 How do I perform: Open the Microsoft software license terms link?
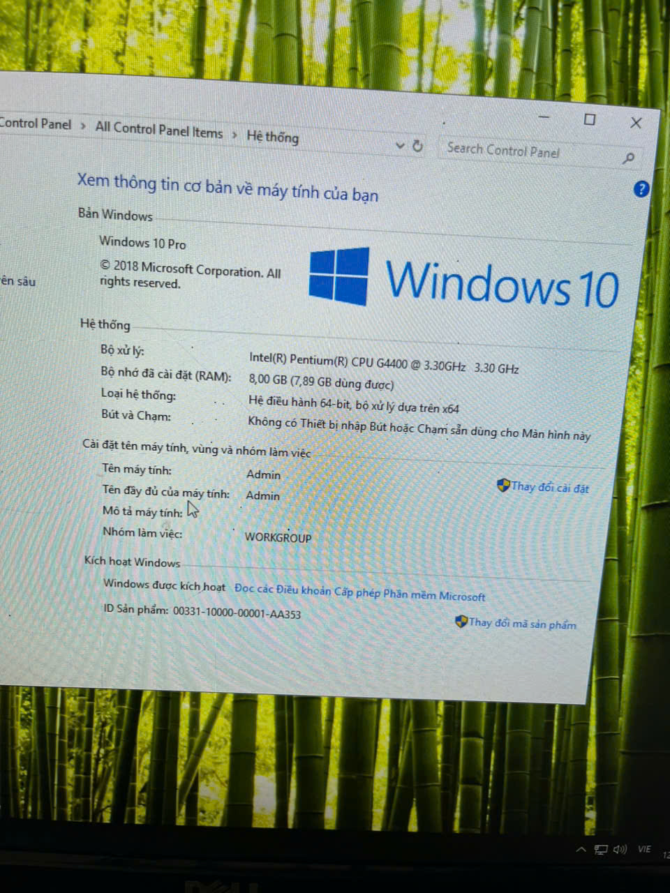(x=359, y=592)
